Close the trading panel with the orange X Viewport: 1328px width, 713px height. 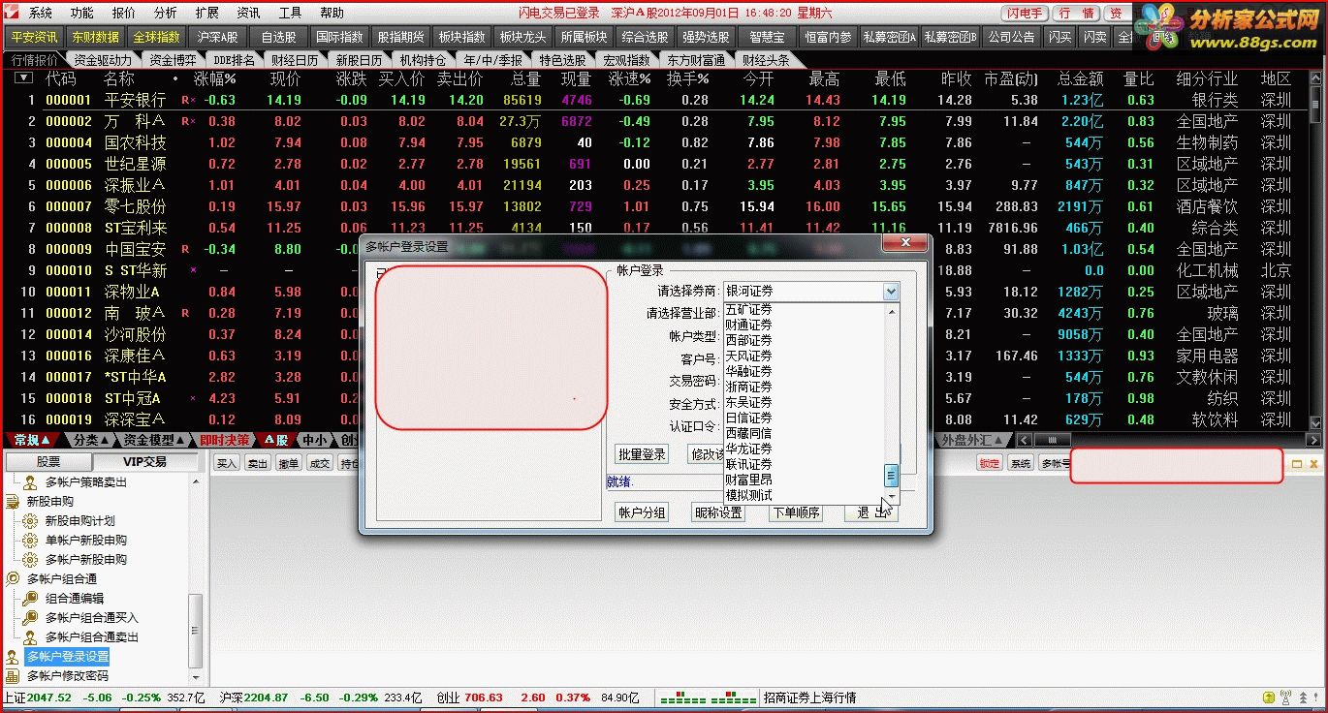1312,464
